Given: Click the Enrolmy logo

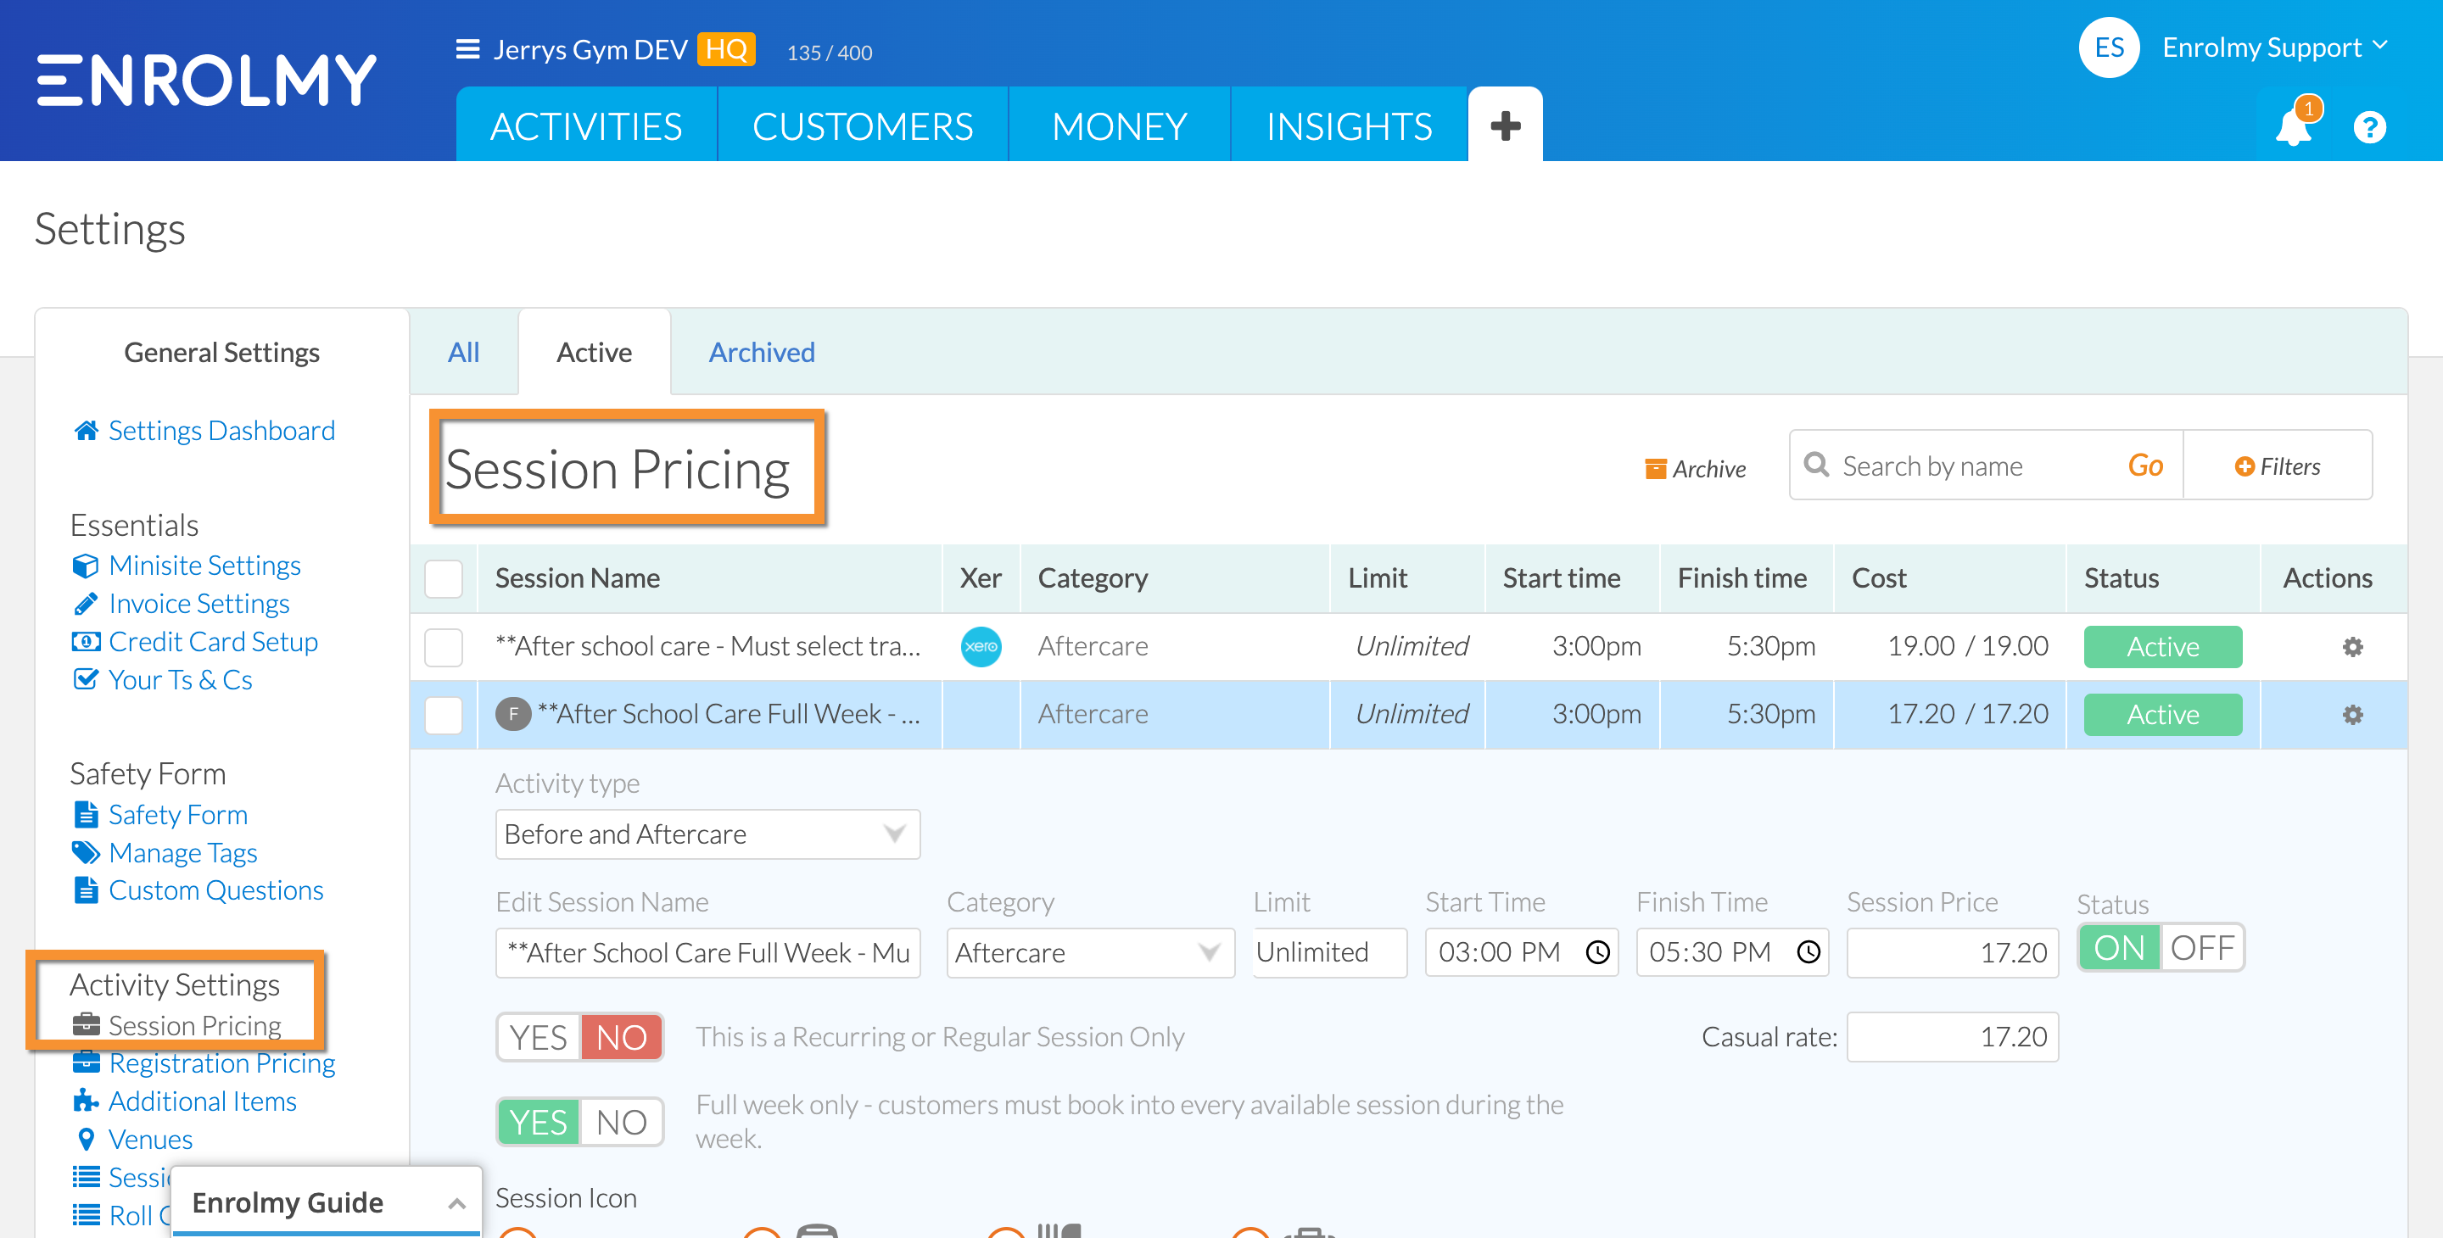Looking at the screenshot, I should coord(207,80).
